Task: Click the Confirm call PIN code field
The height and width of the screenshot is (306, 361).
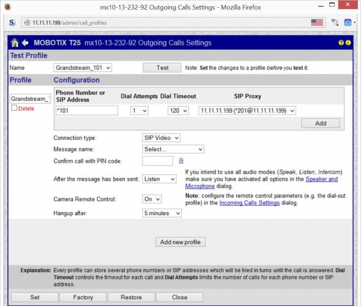Action: 157,161
